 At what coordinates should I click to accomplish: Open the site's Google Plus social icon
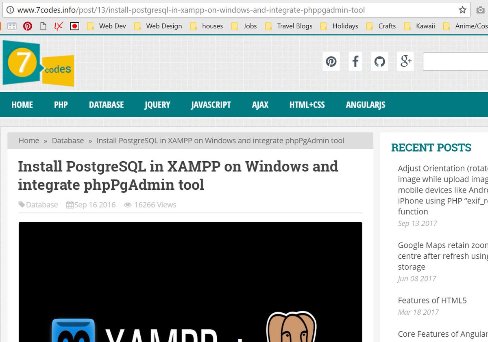[x=405, y=62]
